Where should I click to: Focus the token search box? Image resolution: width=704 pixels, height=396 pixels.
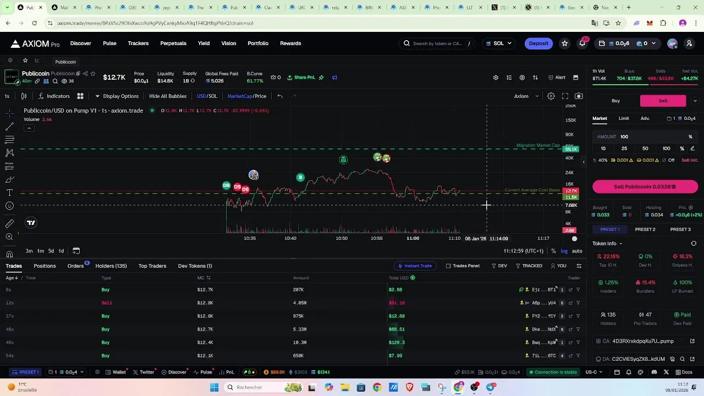click(x=438, y=43)
